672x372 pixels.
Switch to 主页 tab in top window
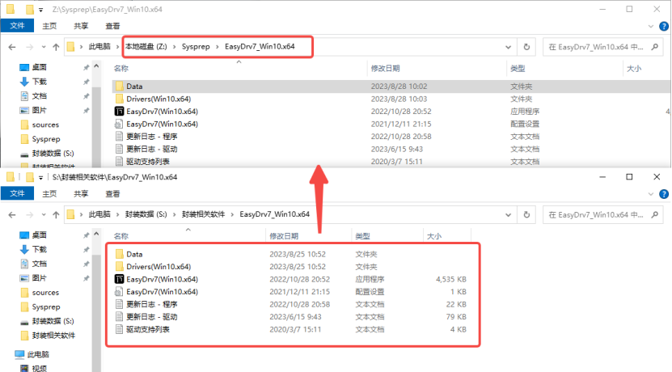click(x=49, y=26)
